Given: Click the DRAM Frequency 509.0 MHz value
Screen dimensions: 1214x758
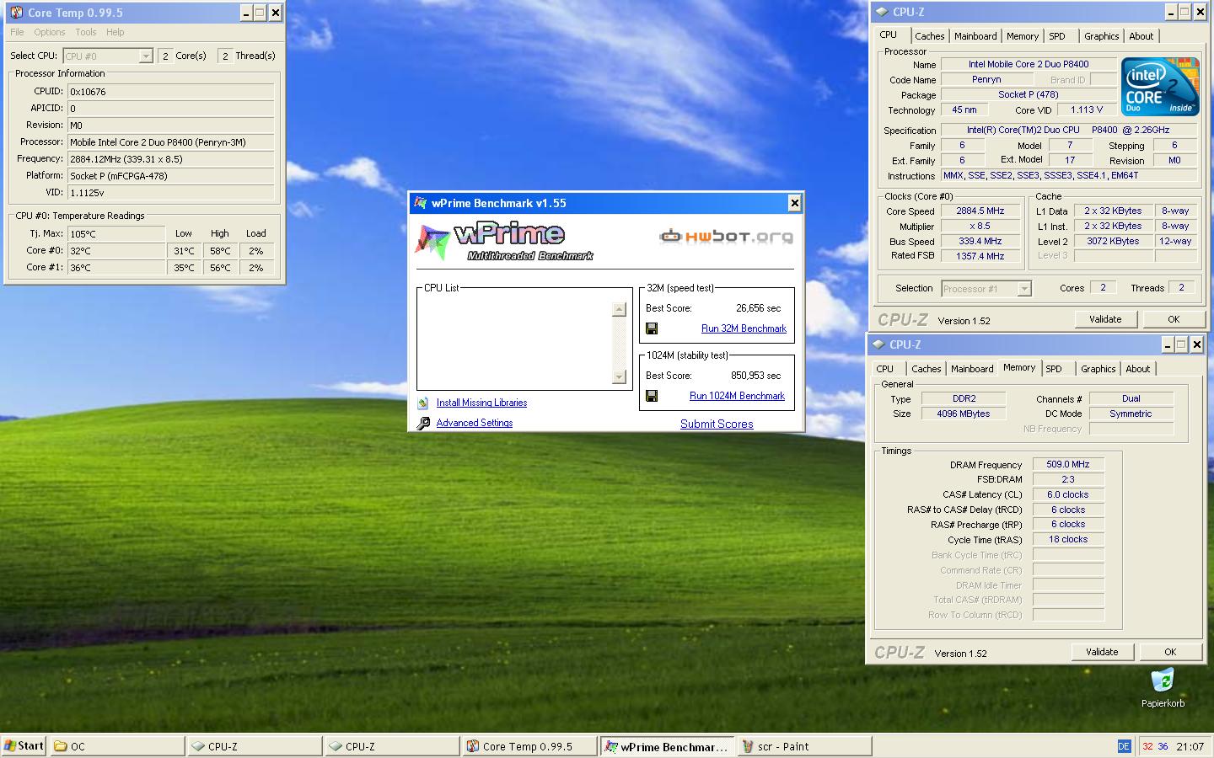Looking at the screenshot, I should (1068, 464).
